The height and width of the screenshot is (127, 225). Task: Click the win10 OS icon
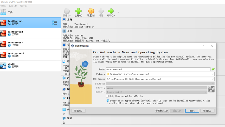pos(3,66)
